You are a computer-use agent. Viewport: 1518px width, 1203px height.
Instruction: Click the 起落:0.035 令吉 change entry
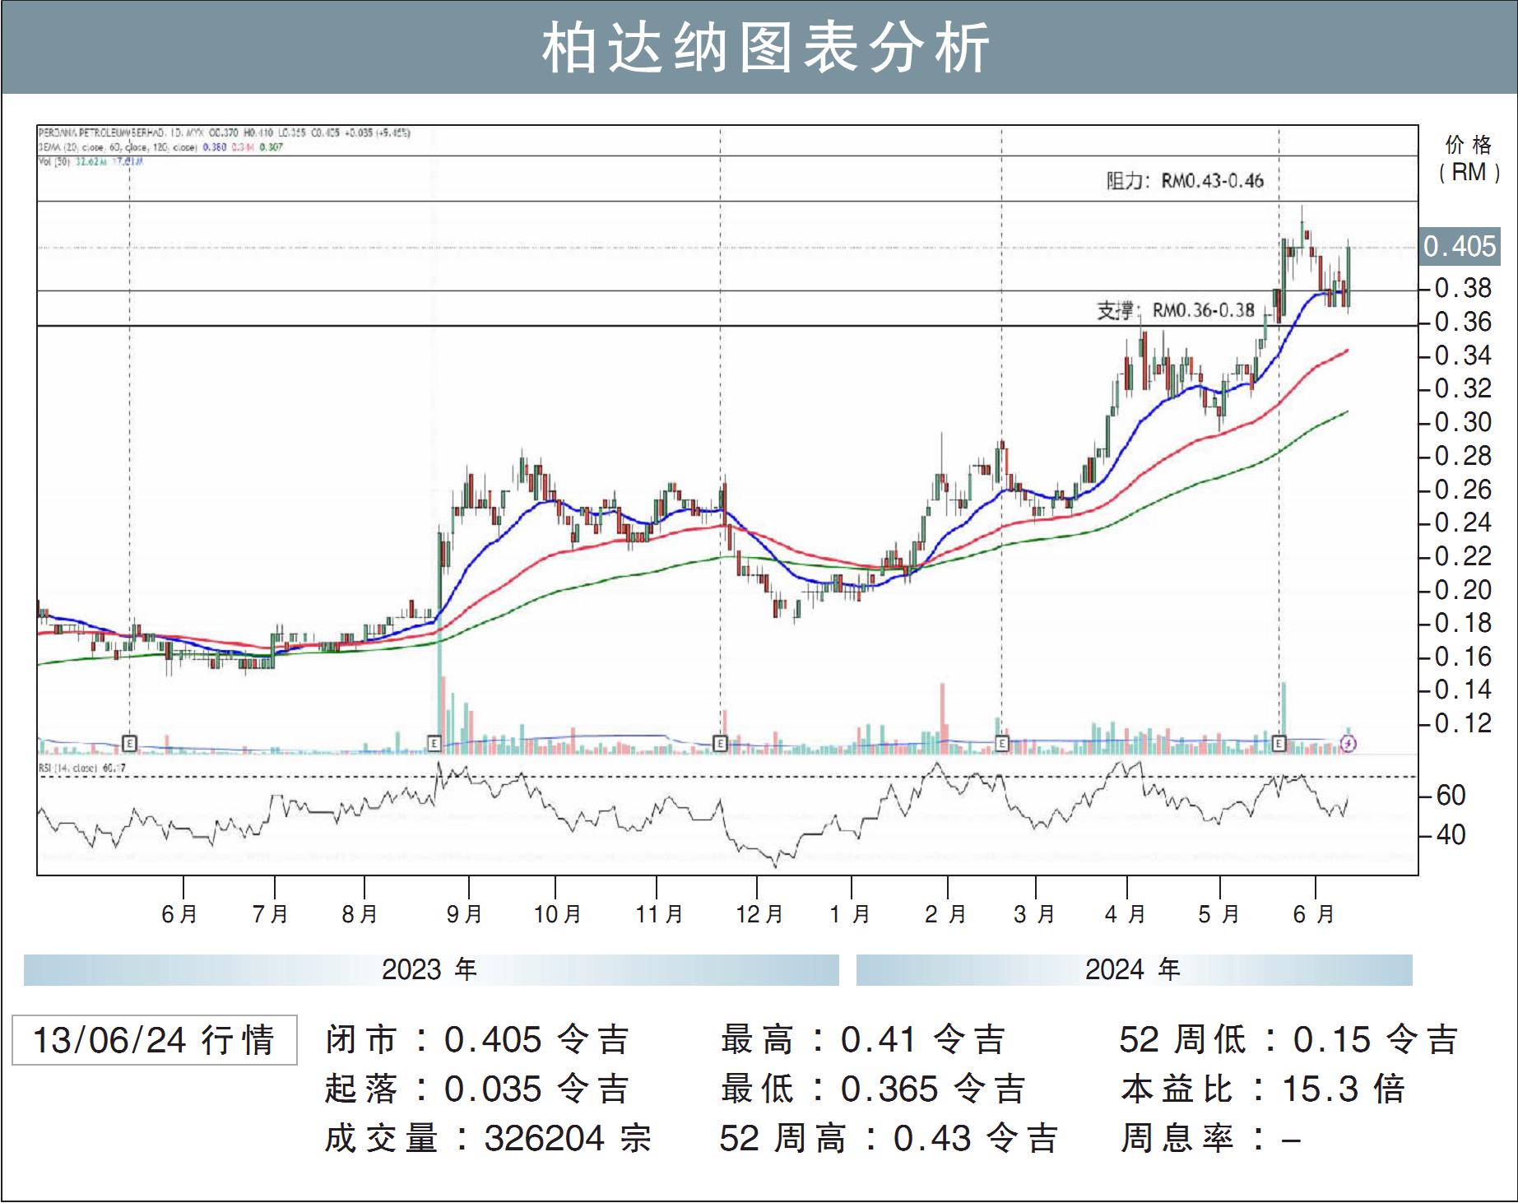[477, 1089]
